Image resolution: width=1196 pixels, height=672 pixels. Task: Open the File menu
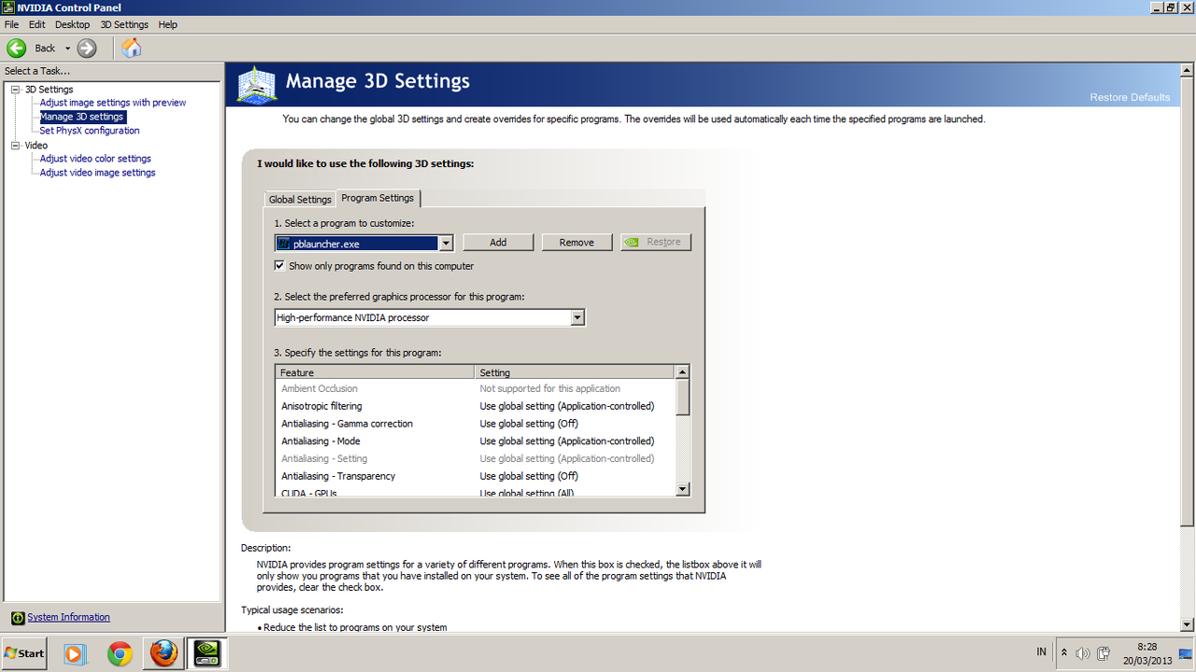pos(11,24)
